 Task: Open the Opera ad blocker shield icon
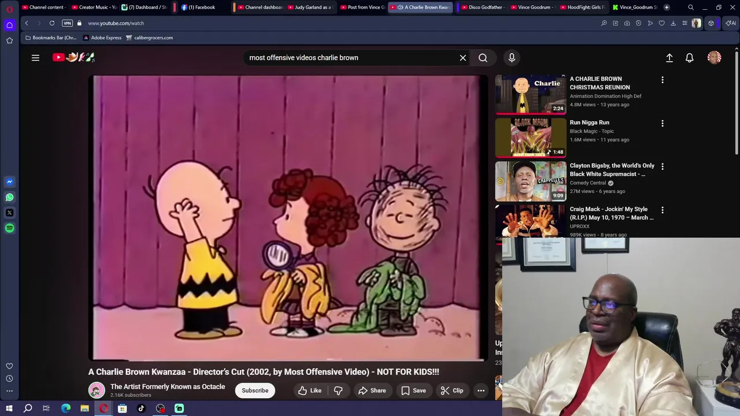pos(639,23)
